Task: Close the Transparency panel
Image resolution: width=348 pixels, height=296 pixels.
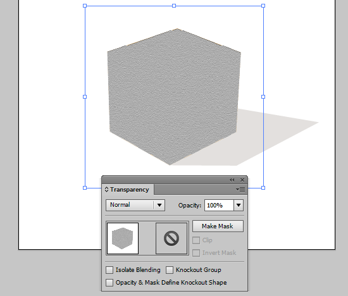Action: 242,180
